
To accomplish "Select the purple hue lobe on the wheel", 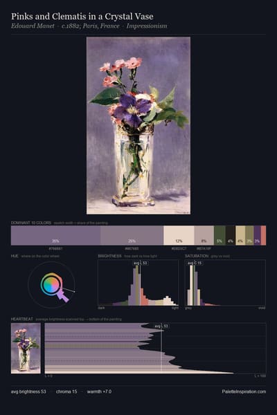I will [63, 296].
